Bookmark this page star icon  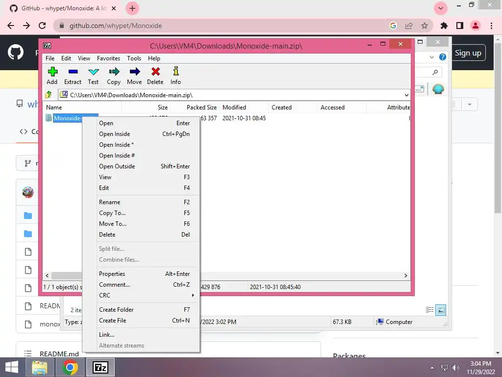click(425, 26)
